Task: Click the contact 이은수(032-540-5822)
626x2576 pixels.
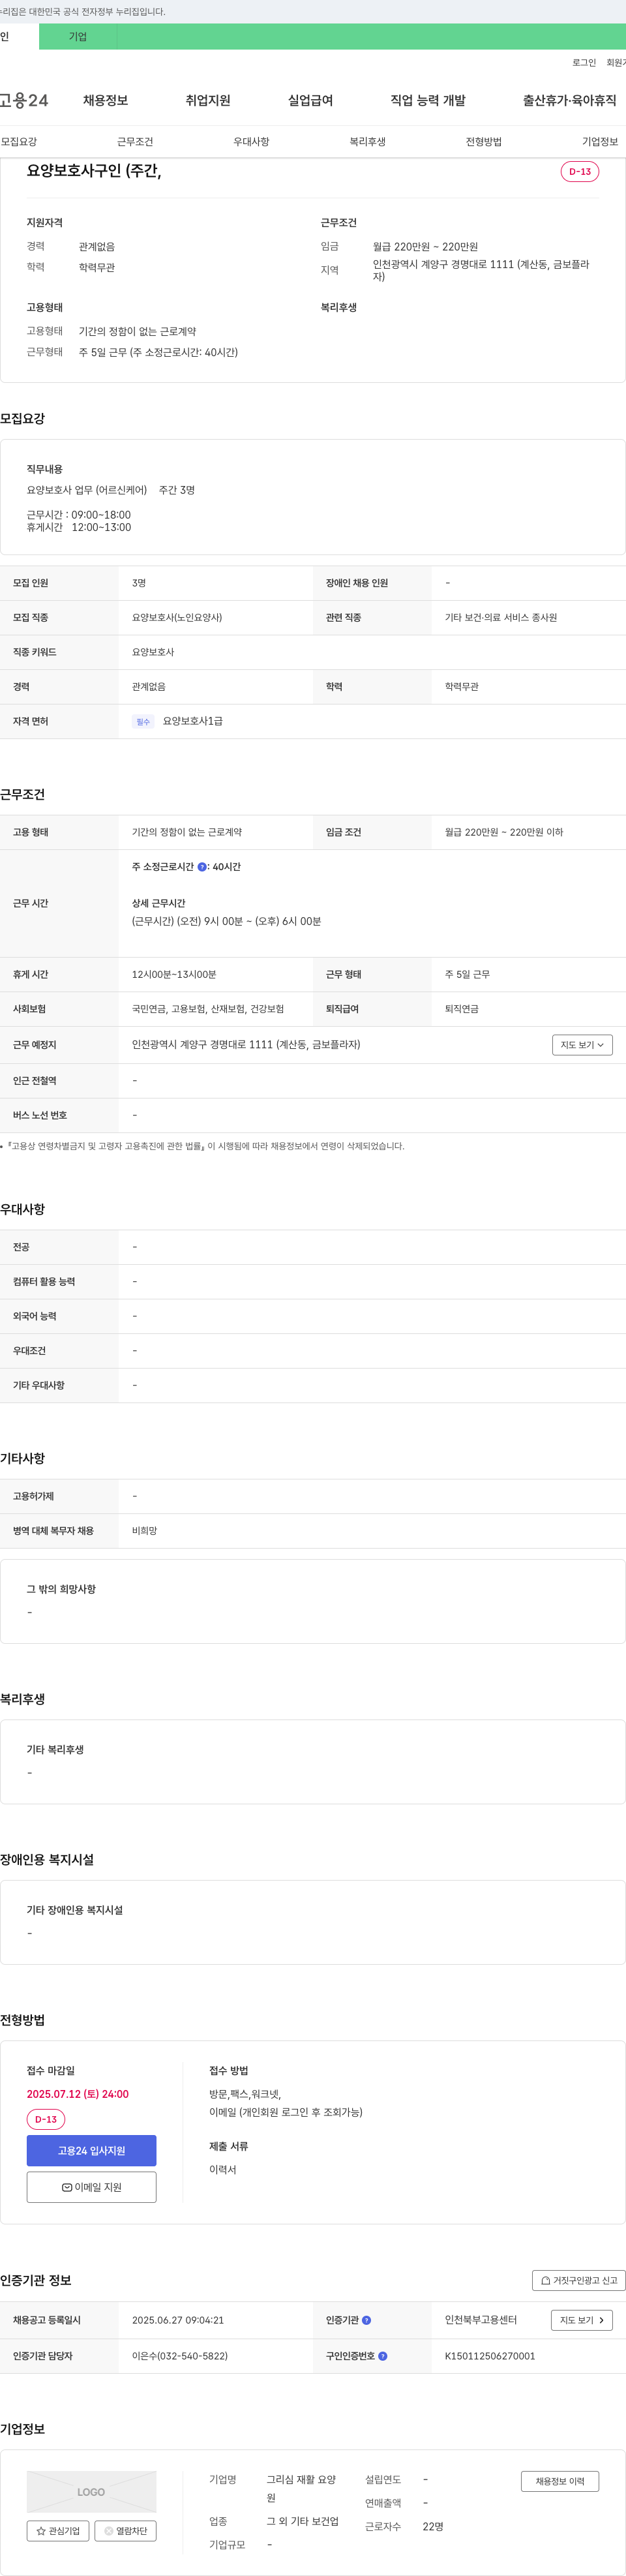Action: pyautogui.click(x=180, y=2356)
